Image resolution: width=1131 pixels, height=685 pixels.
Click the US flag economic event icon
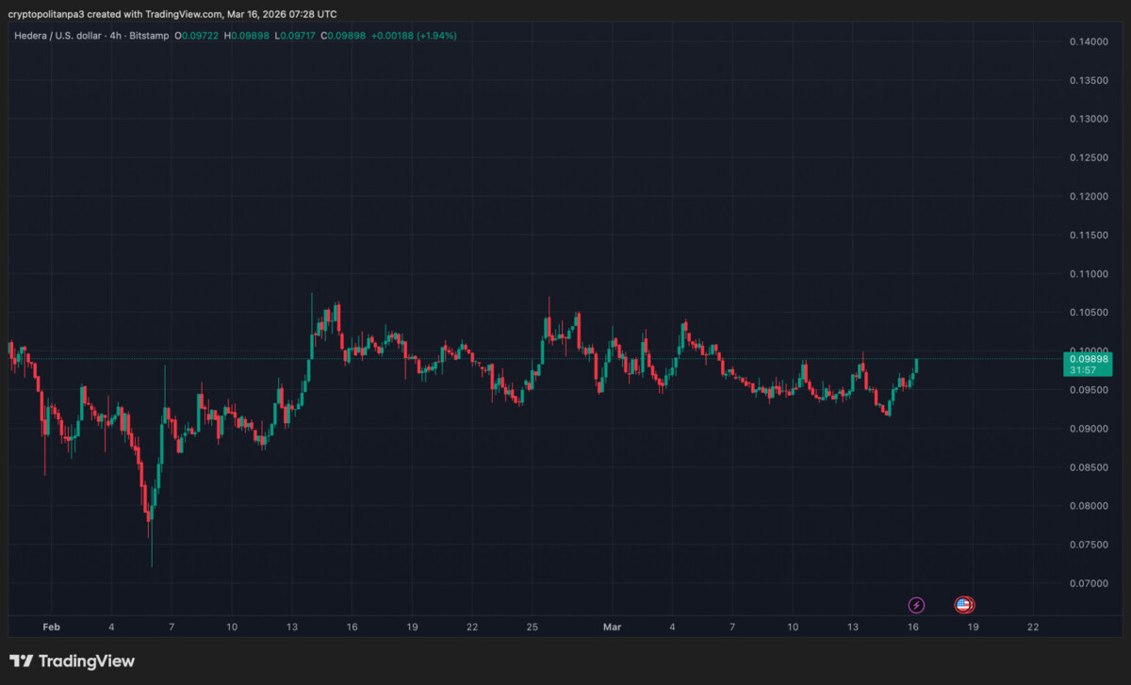963,605
